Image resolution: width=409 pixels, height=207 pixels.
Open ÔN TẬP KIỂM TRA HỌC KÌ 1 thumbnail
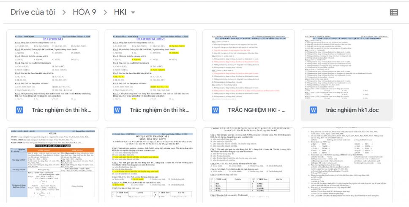[150, 167]
